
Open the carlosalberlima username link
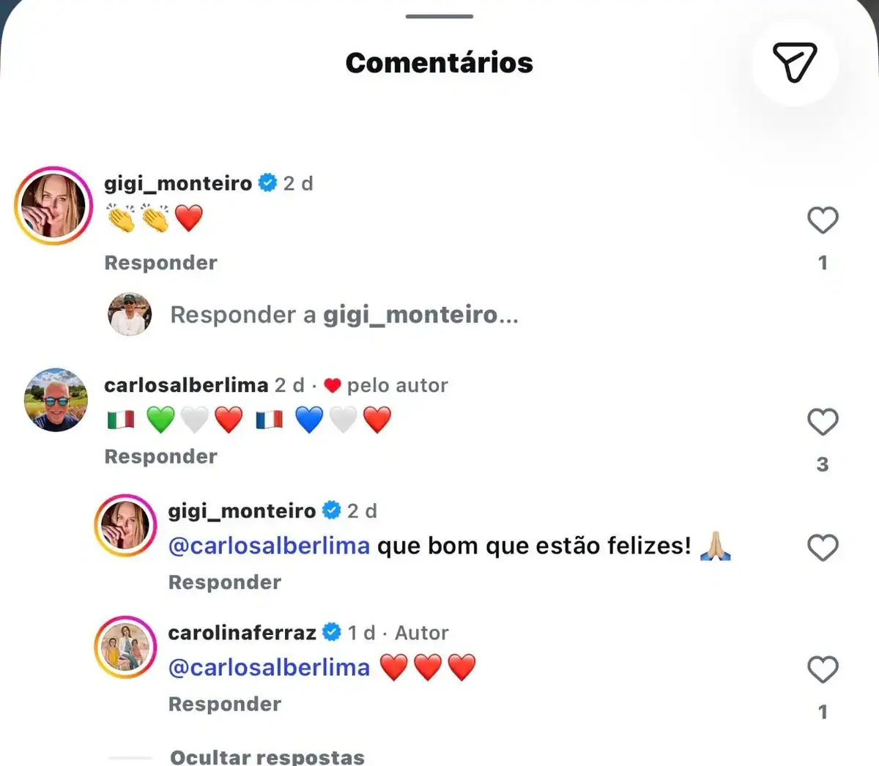pyautogui.click(x=186, y=385)
